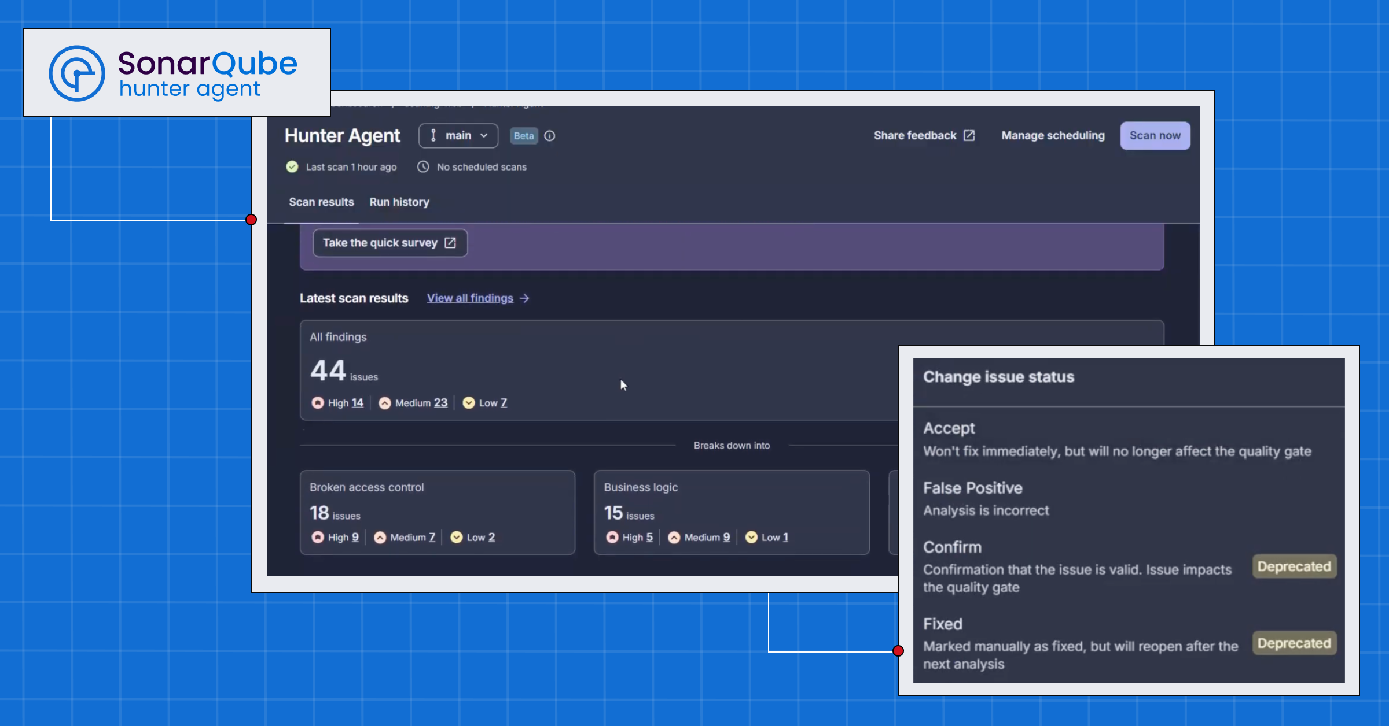Click the 18 issues count
This screenshot has height=726, width=1389.
click(335, 513)
